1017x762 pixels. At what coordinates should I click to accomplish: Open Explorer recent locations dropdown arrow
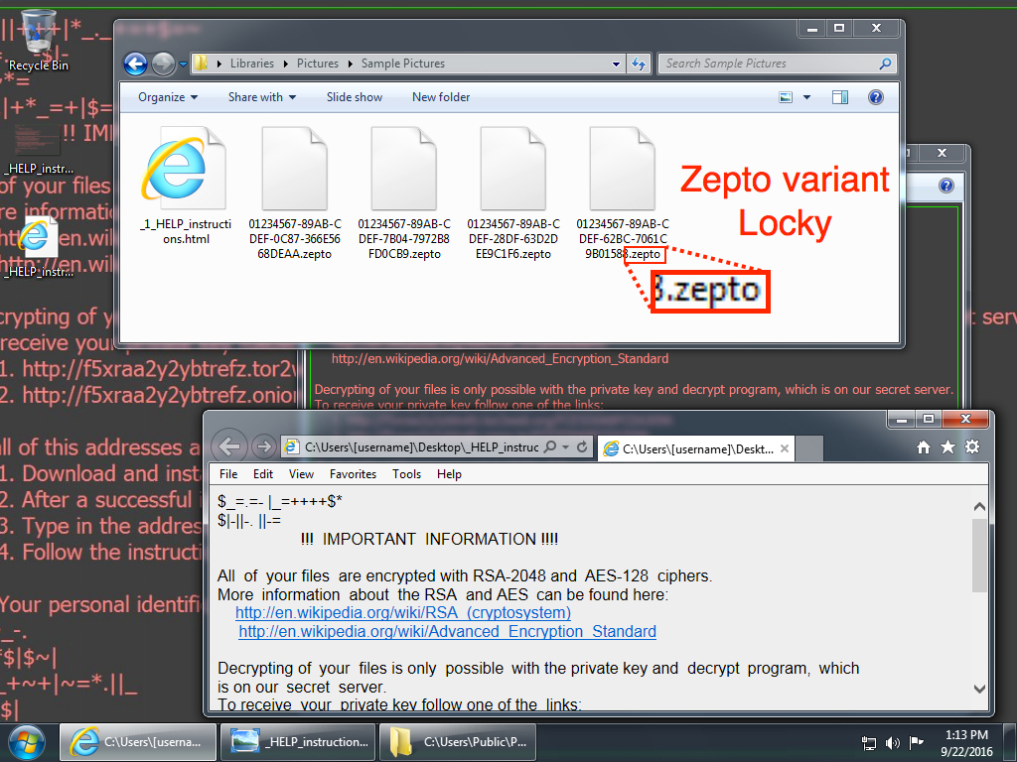[183, 64]
